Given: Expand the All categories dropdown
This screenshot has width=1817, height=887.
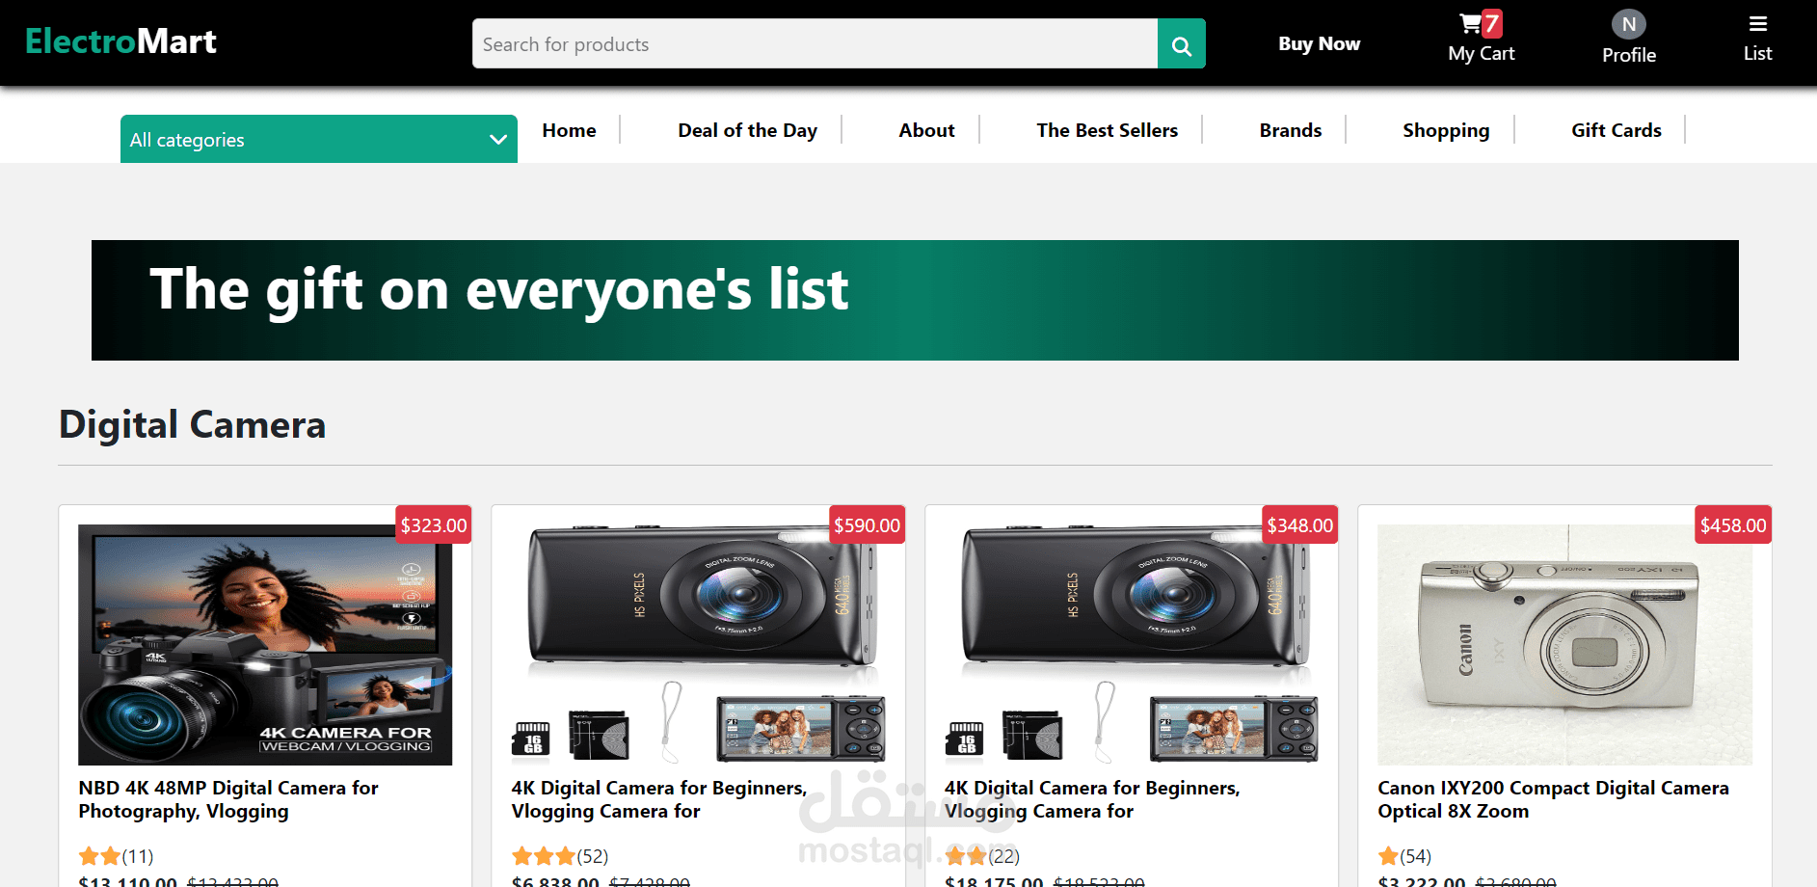Looking at the screenshot, I should point(318,139).
